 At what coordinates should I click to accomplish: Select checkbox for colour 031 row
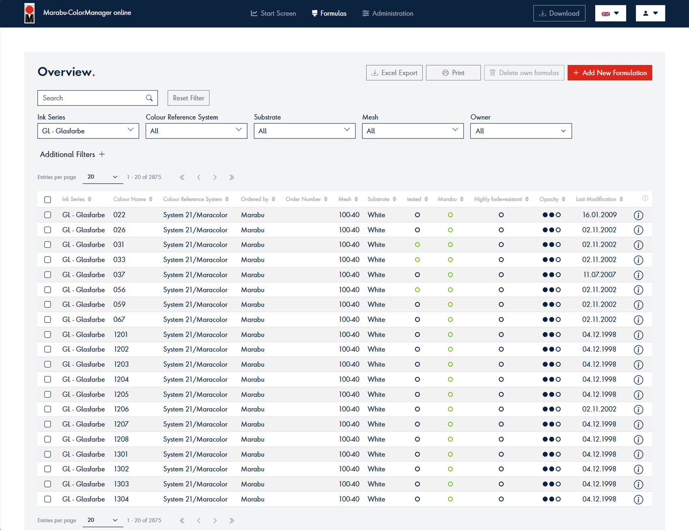coord(48,244)
